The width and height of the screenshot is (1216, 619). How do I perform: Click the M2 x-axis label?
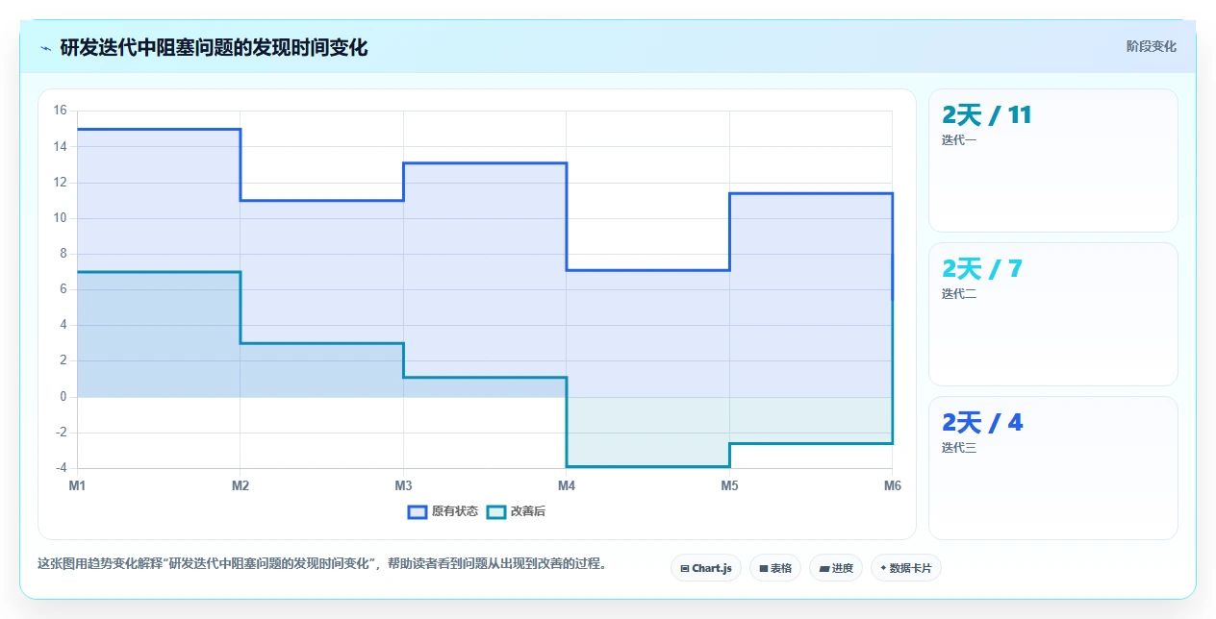(x=241, y=485)
